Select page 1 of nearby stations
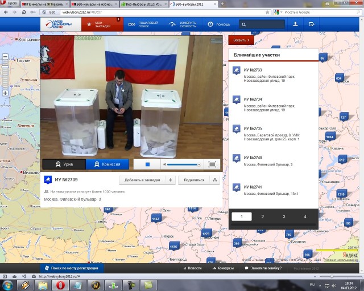364x291 pixels. (242, 217)
